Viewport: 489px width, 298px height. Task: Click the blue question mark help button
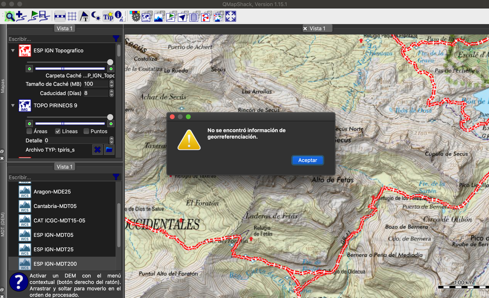point(19,282)
